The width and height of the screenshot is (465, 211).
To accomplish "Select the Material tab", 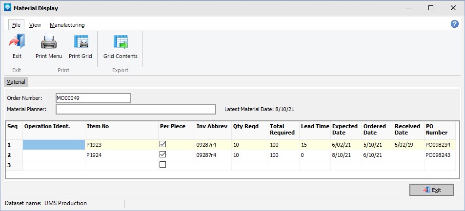I will [x=16, y=82].
